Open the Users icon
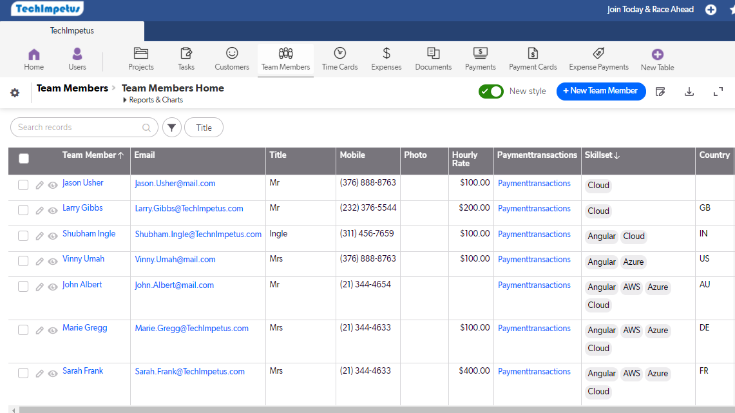 click(x=77, y=54)
